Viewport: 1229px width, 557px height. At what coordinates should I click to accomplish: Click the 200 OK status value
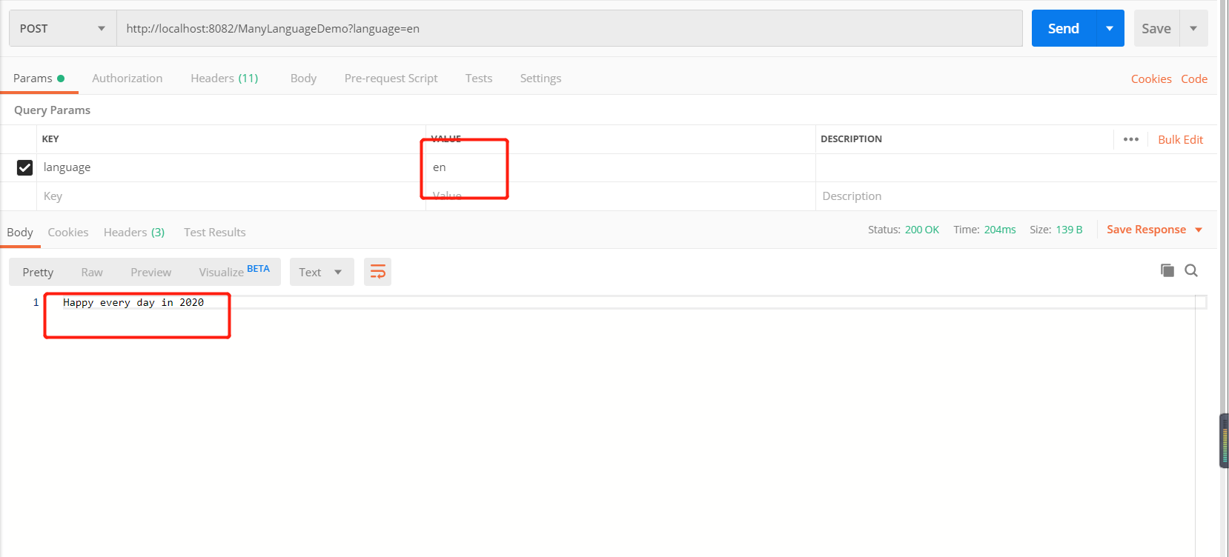click(922, 230)
